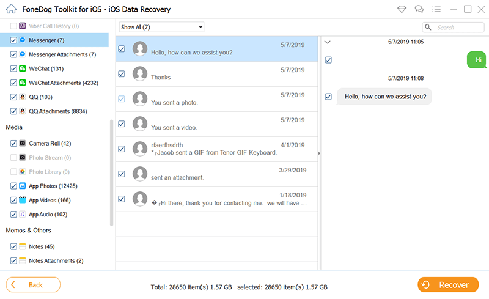Open the 'You sent a photo.' conversation
This screenshot has height=299, width=489.
(217, 99)
